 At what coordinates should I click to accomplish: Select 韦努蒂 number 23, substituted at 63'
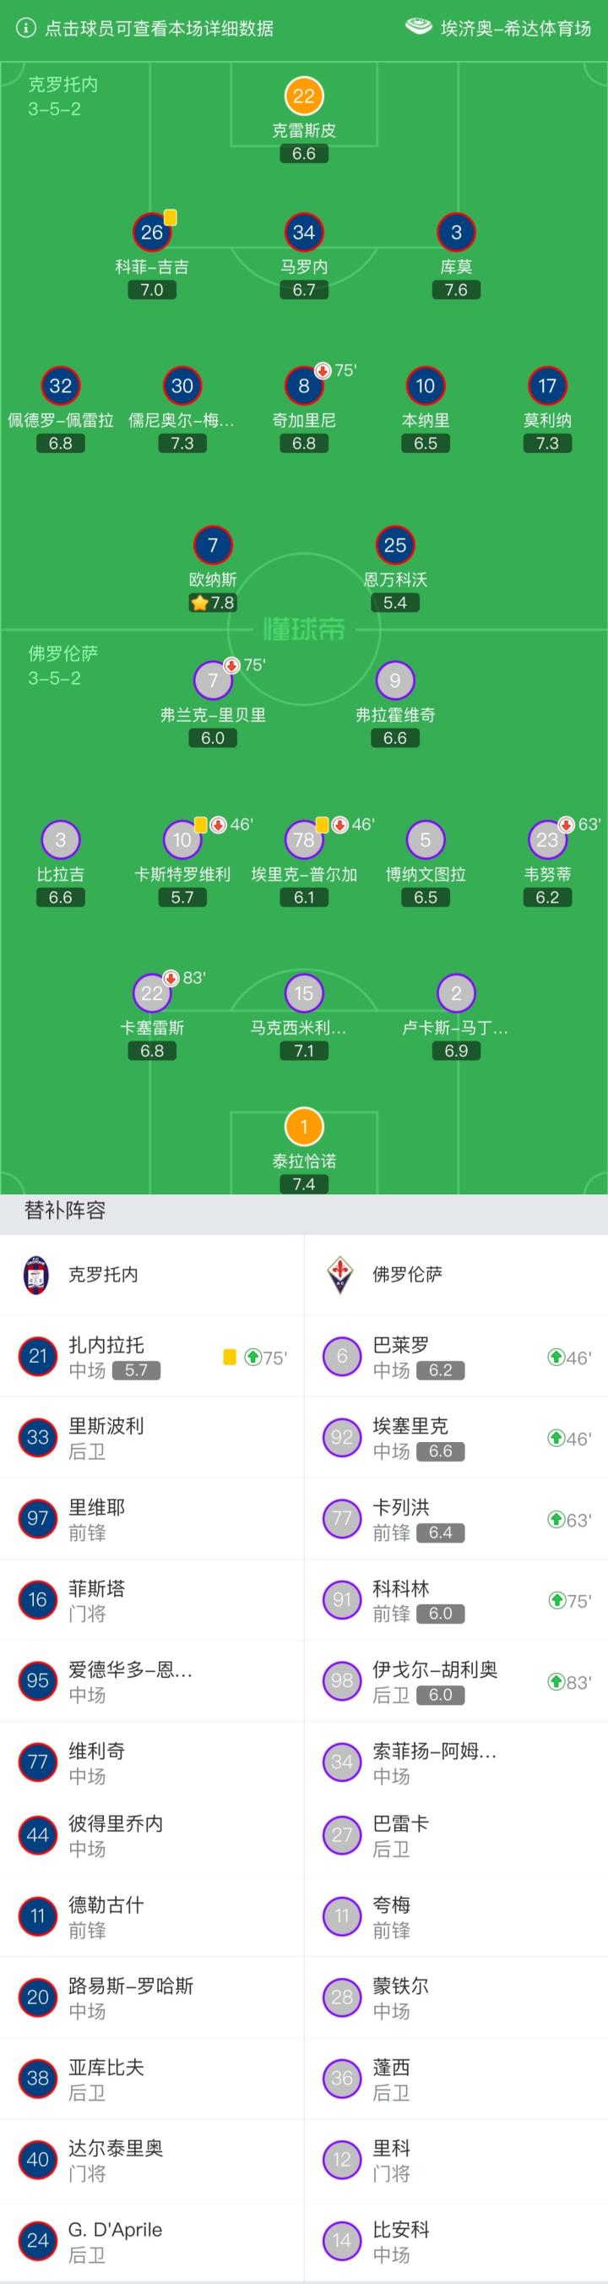[547, 839]
